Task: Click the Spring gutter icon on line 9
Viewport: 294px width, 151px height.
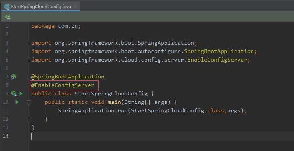Action: pos(14,94)
